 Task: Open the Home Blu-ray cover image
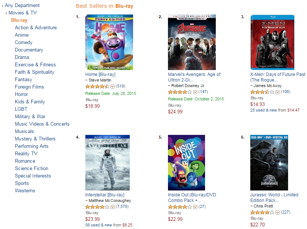[x=104, y=42]
